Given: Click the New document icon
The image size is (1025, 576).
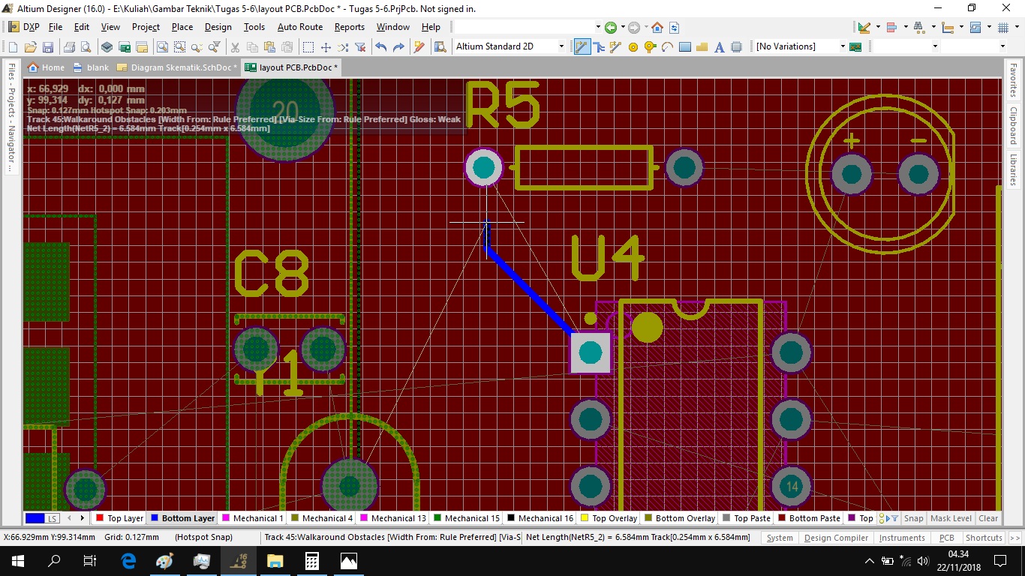Looking at the screenshot, I should pyautogui.click(x=13, y=47).
